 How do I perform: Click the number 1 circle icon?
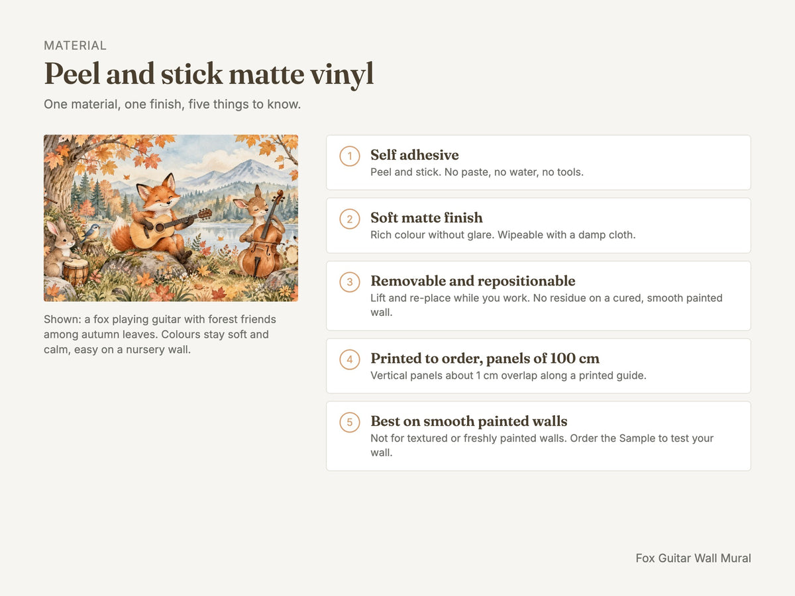(x=350, y=156)
